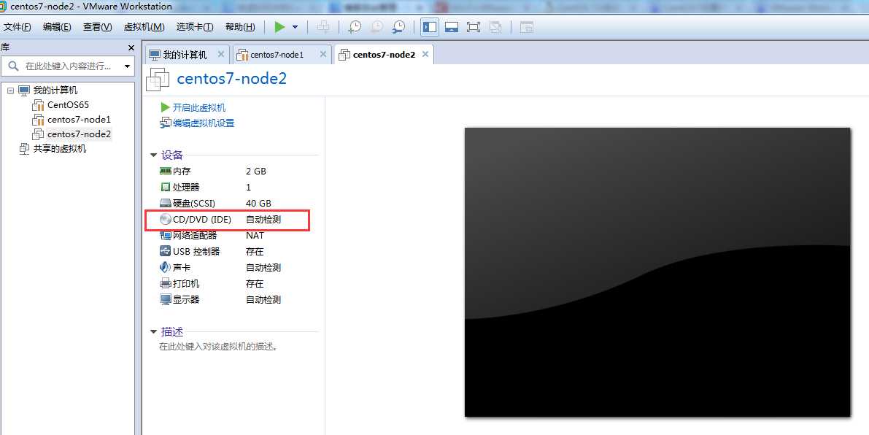The width and height of the screenshot is (869, 435).
Task: Click the revert to snapshot icon
Action: click(x=377, y=26)
